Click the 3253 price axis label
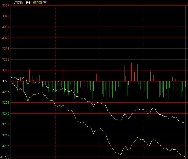 (6, 103)
